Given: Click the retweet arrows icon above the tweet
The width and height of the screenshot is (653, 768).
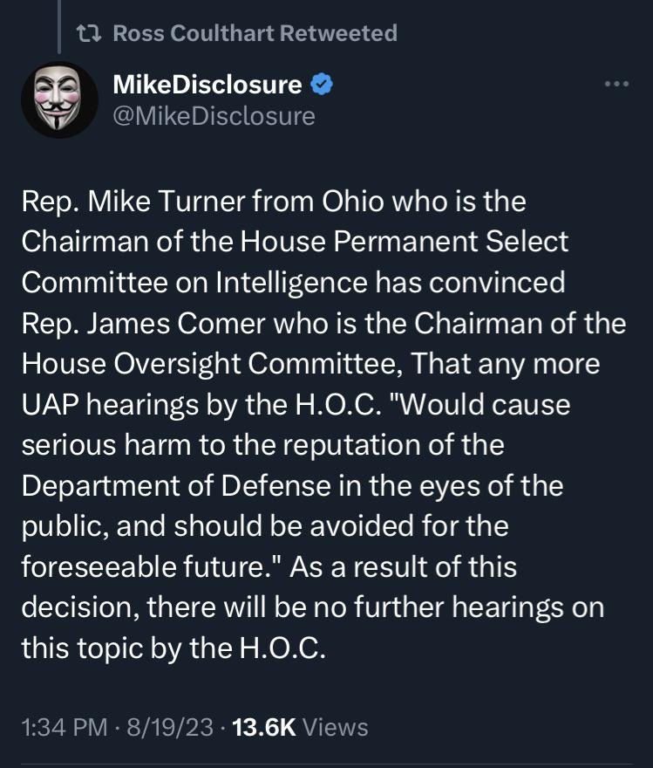Looking at the screenshot, I should [x=89, y=33].
